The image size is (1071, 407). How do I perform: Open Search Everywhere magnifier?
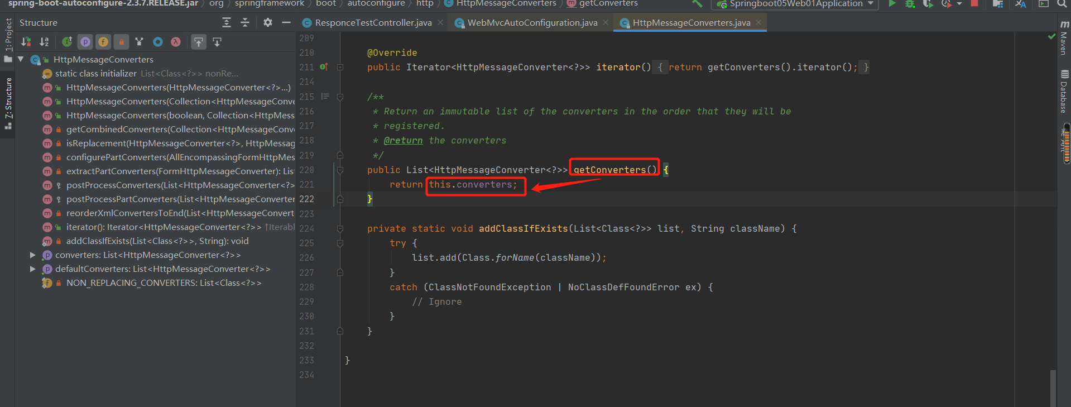pyautogui.click(x=1062, y=3)
